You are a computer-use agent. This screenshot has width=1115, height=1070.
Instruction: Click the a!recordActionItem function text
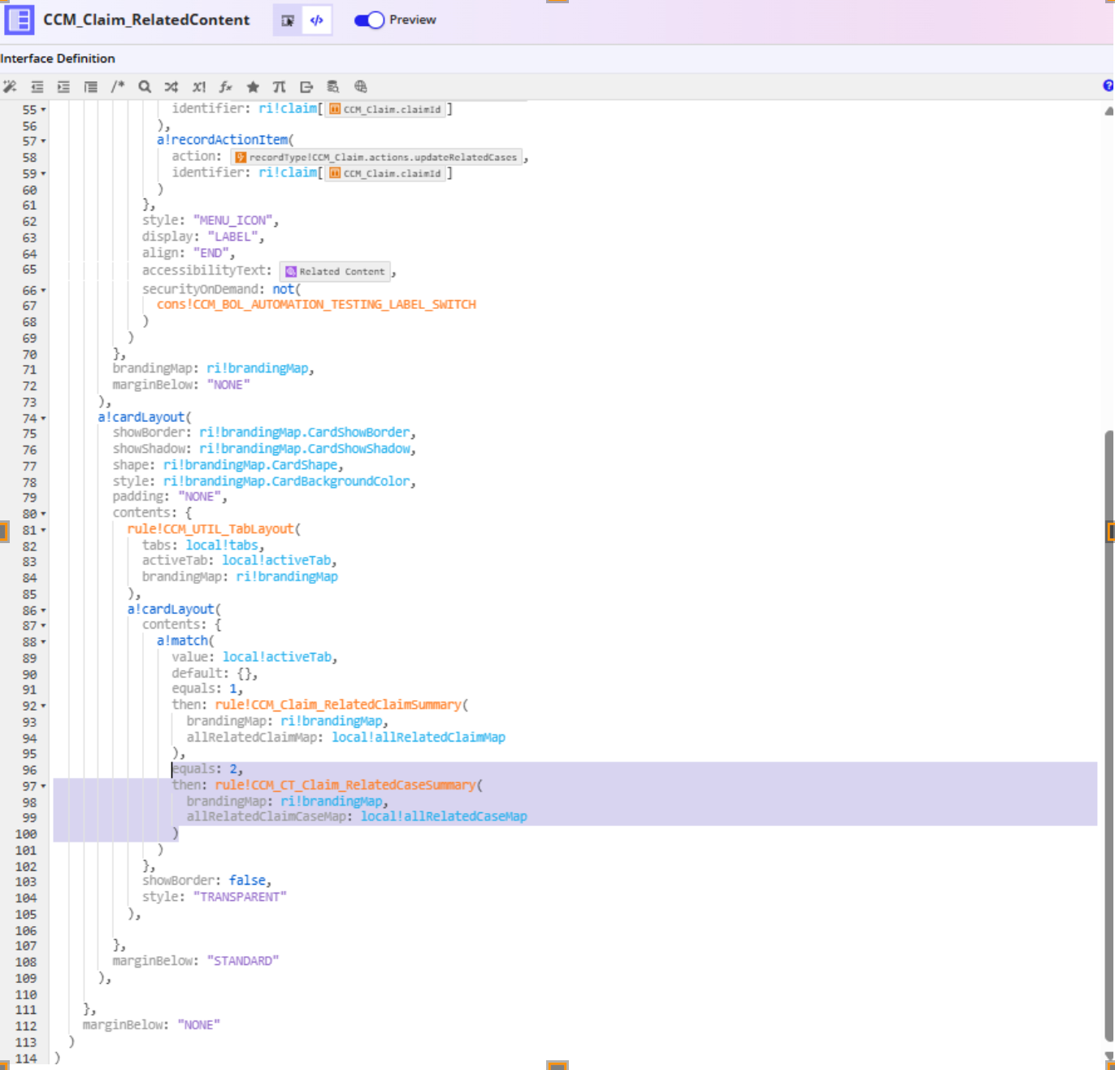click(x=223, y=140)
